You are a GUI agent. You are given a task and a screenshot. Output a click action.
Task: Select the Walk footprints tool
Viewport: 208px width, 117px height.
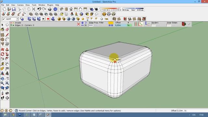[2, 98]
